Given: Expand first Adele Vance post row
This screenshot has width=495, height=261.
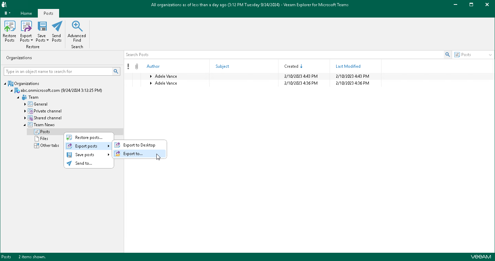Looking at the screenshot, I should (151, 76).
